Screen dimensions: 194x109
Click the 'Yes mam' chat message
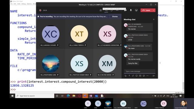click(x=131, y=48)
